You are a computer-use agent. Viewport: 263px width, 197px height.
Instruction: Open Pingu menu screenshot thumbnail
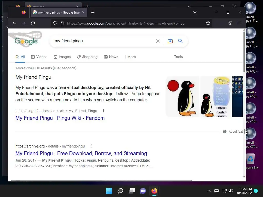[216, 97]
